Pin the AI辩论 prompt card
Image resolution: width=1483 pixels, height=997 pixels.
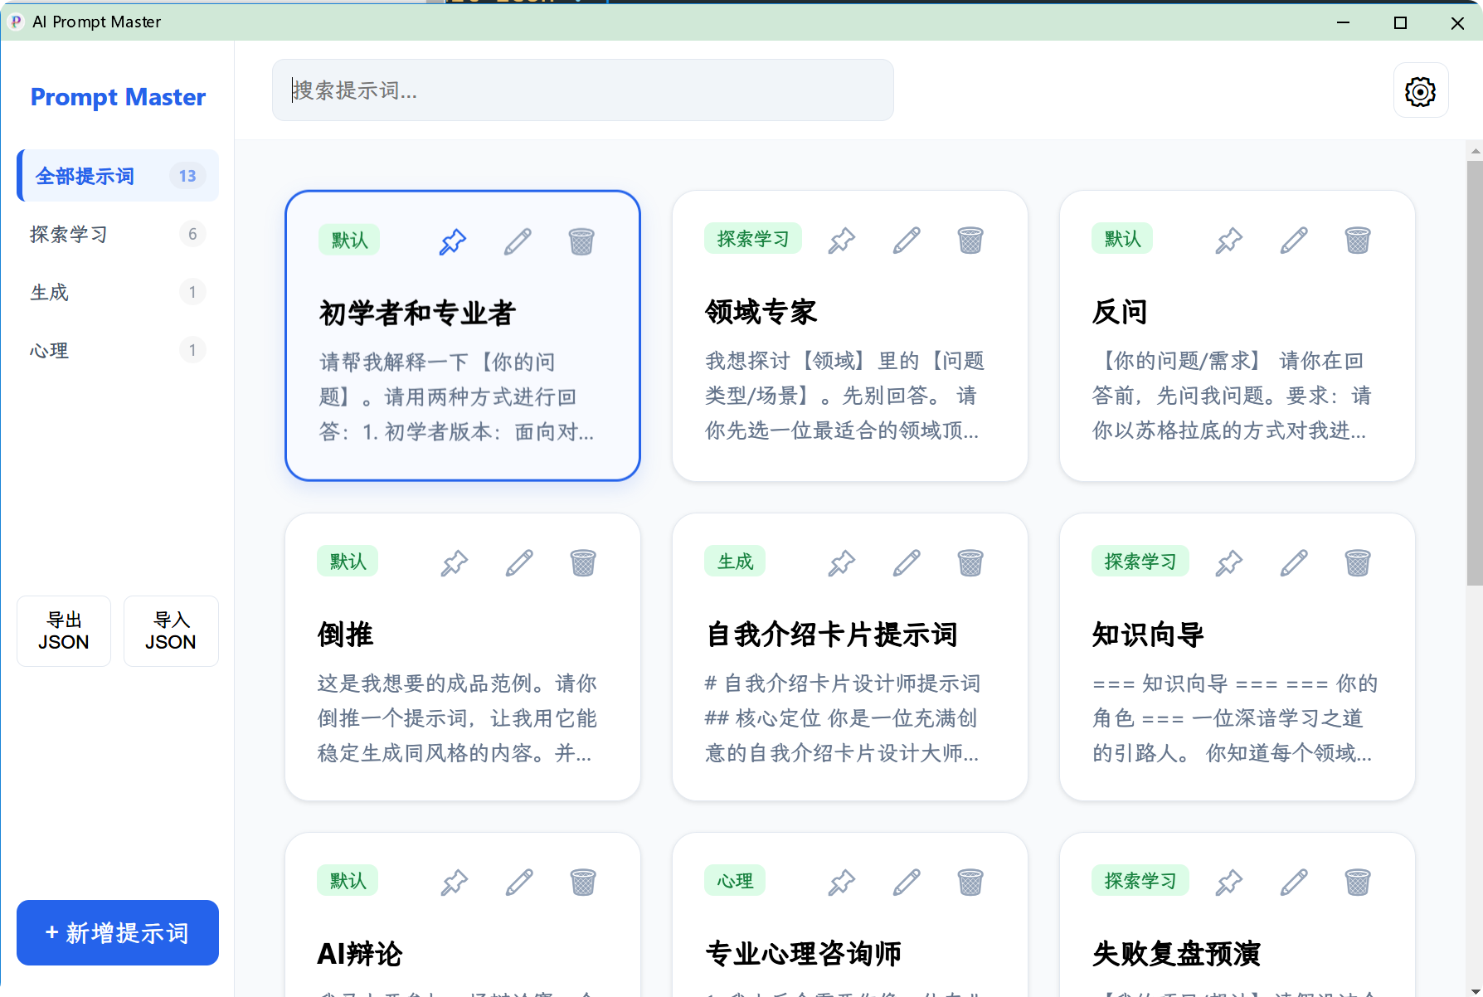(455, 883)
